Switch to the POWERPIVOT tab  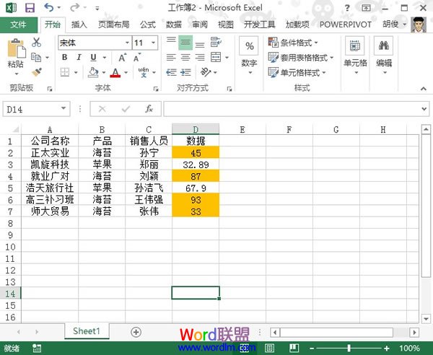tap(346, 25)
